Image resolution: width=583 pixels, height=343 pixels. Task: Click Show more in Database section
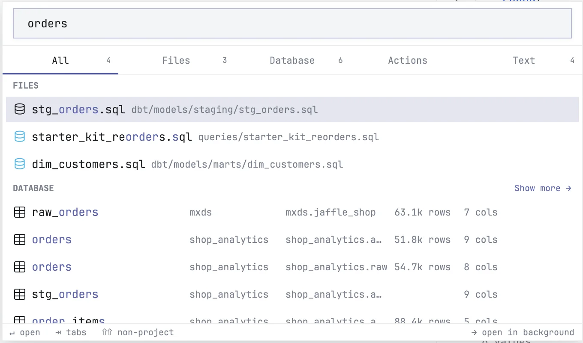[543, 188]
